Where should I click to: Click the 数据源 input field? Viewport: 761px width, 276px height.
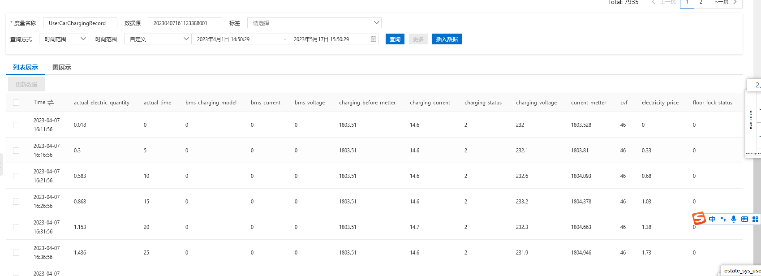[x=185, y=23]
